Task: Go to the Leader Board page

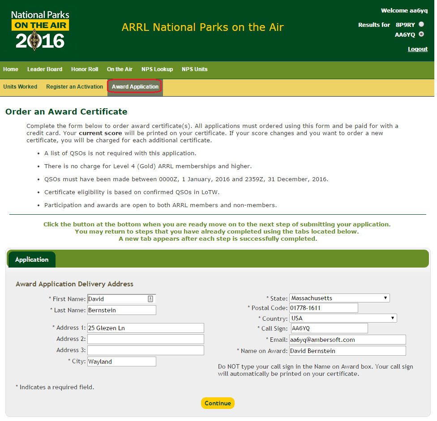Action: [45, 69]
